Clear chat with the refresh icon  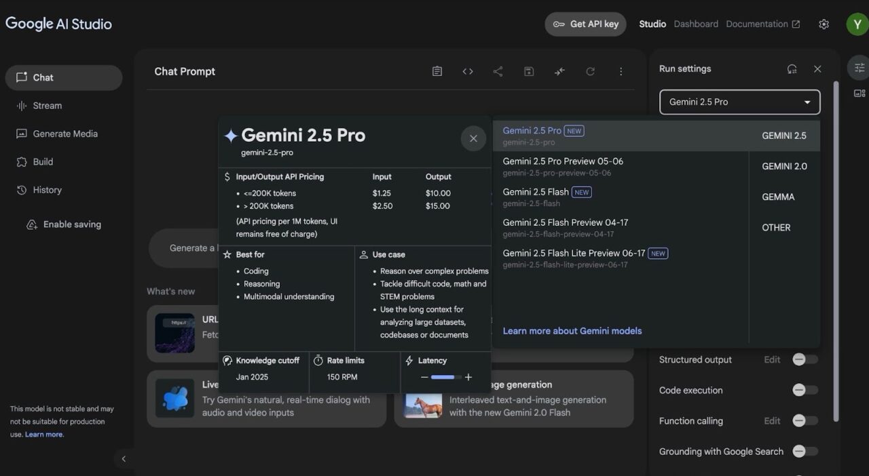591,71
